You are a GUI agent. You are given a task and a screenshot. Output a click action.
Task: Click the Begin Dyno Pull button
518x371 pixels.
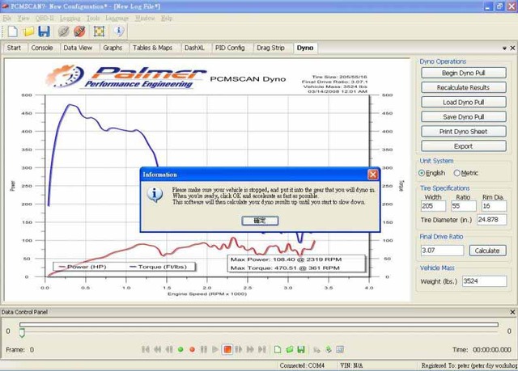(463, 73)
